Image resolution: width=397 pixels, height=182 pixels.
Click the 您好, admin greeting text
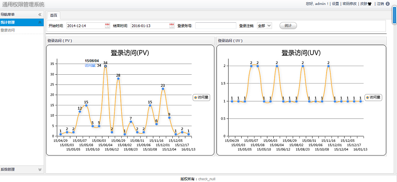(317, 3)
